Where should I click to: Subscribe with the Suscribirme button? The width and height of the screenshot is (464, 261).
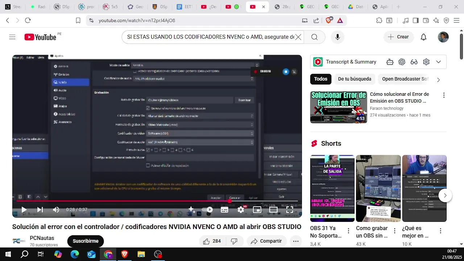pyautogui.click(x=86, y=241)
